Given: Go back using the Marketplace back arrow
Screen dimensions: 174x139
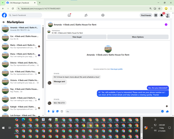Looking at the screenshot, I should click(x=4, y=22).
